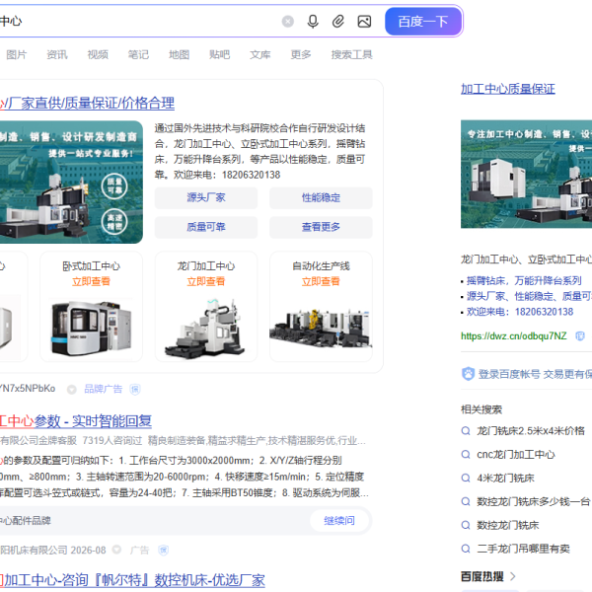Search related 二手龙门吊哪里有卖
592x592 pixels.
click(523, 549)
